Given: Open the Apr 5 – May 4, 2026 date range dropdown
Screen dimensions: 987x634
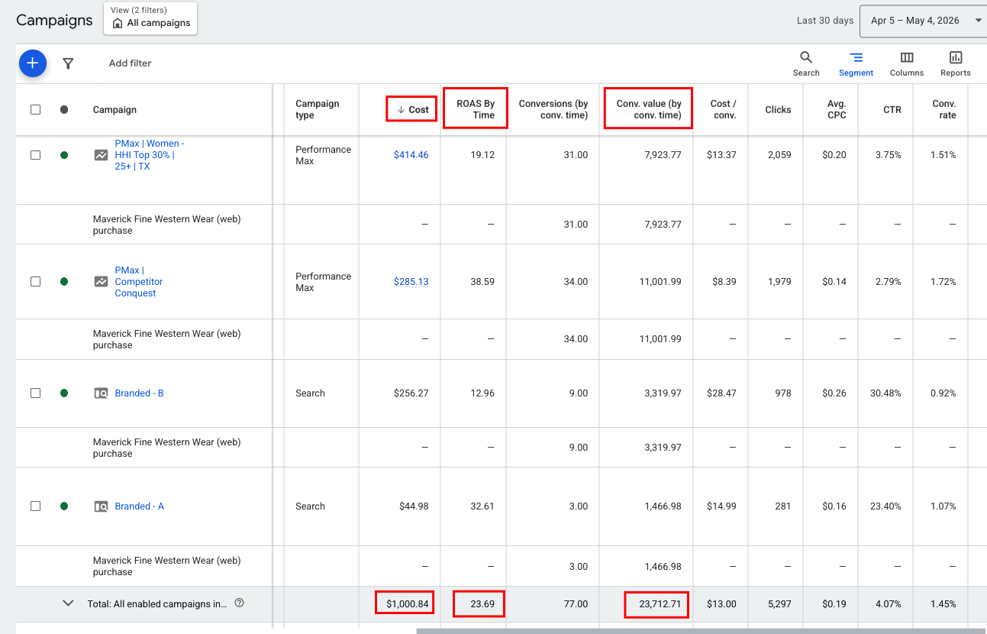Looking at the screenshot, I should click(x=923, y=21).
